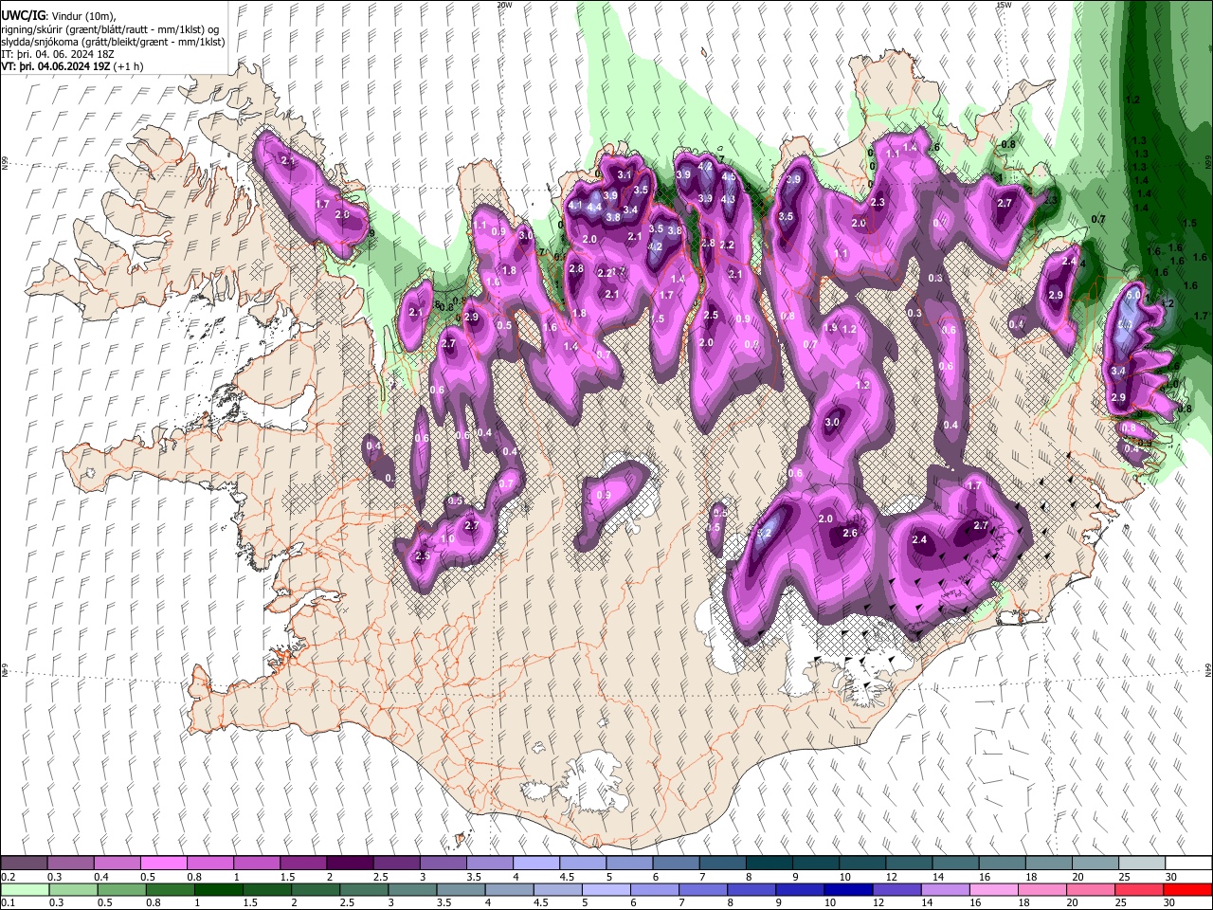Select lower legend swatch labeled 0.1
The height and width of the screenshot is (910, 1213).
point(25,889)
